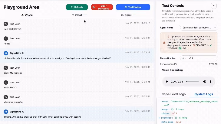Collapse the Test Controls panel chevron
The image size is (221, 124).
click(x=214, y=6)
